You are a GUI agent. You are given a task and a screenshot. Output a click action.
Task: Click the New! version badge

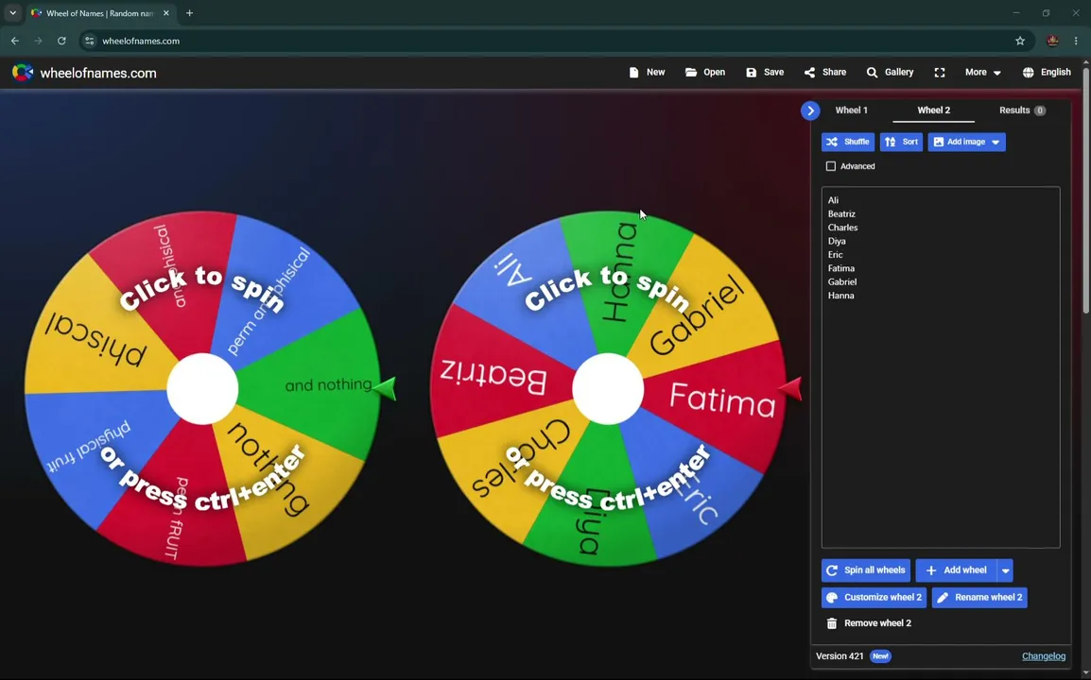click(x=880, y=655)
